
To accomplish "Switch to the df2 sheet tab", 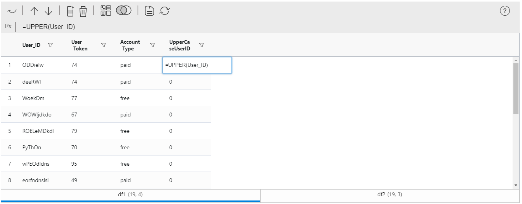I will 390,195.
